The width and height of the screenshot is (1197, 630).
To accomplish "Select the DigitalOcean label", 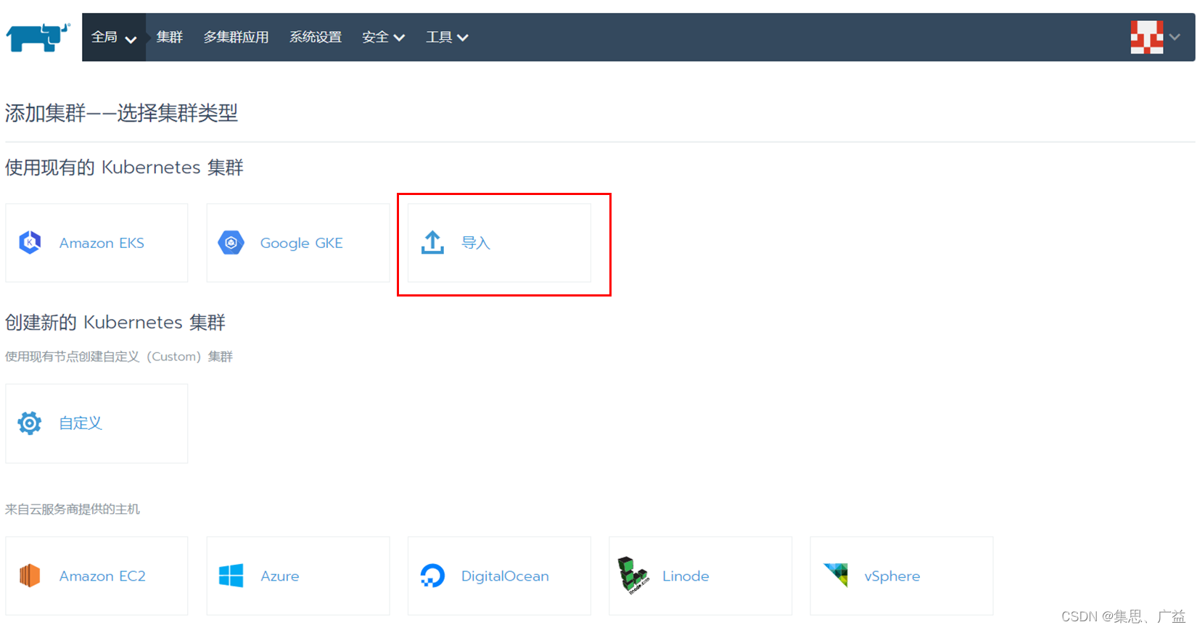I will point(505,576).
